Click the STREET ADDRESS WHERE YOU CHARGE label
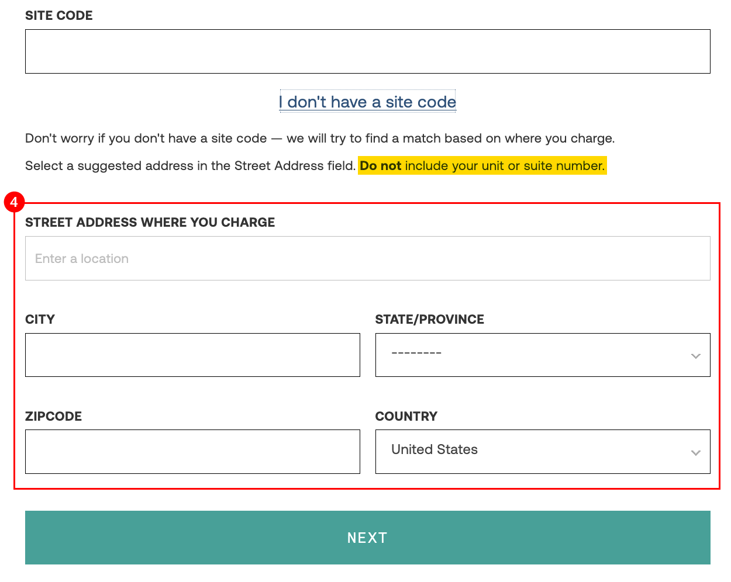 pyautogui.click(x=150, y=223)
